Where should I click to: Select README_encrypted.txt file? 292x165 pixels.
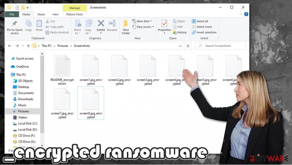pyautogui.click(x=62, y=70)
